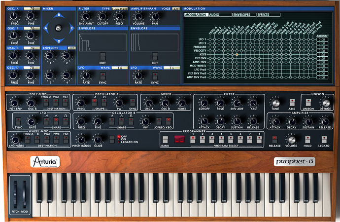The height and width of the screenshot is (222, 340).
Task: Click the LFO NOISE knob in Wheel-Mod
Action: coord(15,140)
